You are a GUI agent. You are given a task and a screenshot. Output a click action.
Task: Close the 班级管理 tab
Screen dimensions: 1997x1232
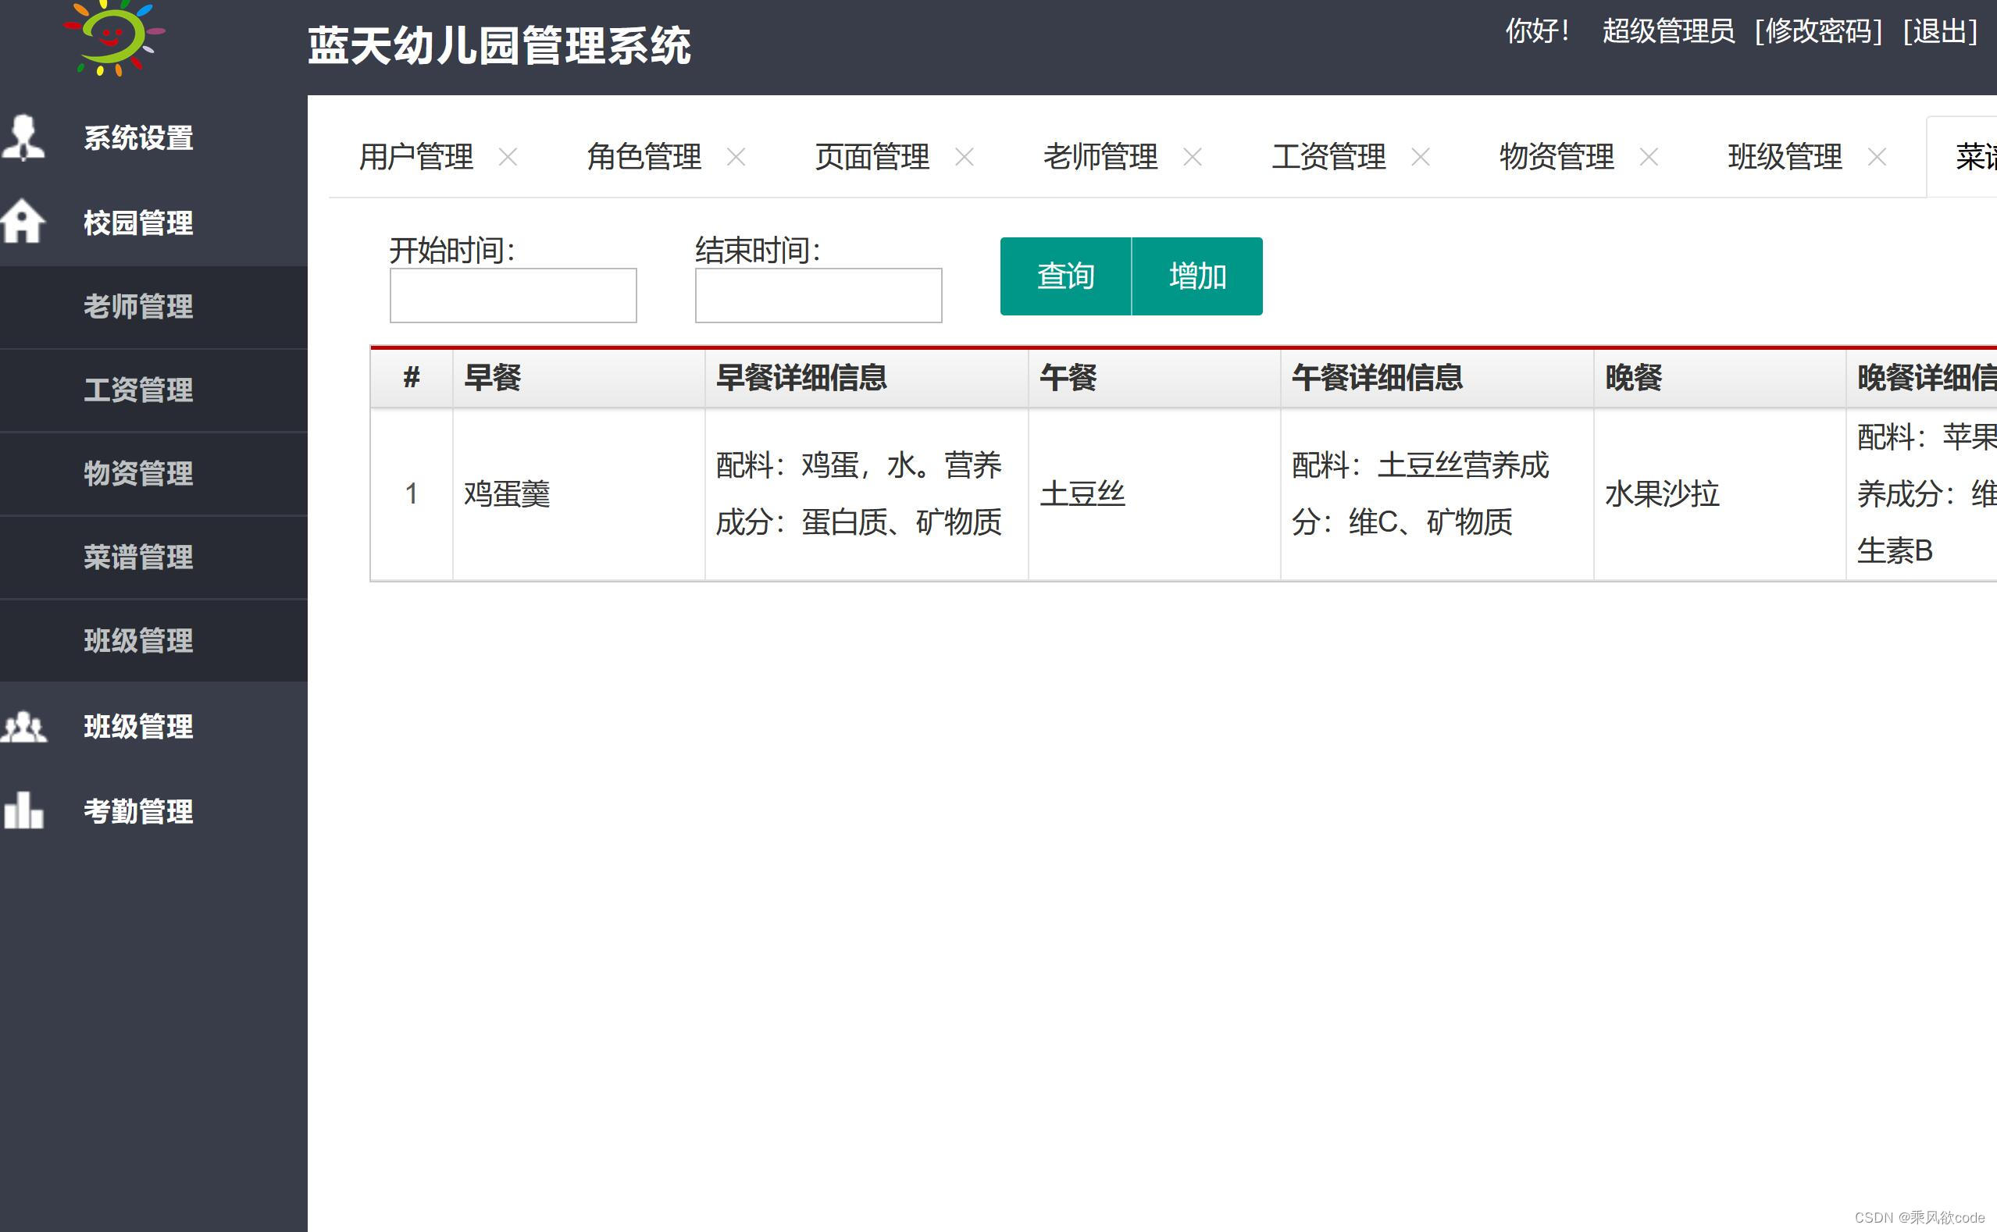pyautogui.click(x=1878, y=156)
